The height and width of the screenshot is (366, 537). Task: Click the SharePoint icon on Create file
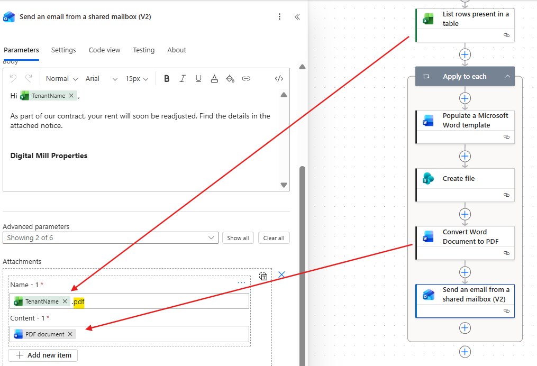point(428,178)
